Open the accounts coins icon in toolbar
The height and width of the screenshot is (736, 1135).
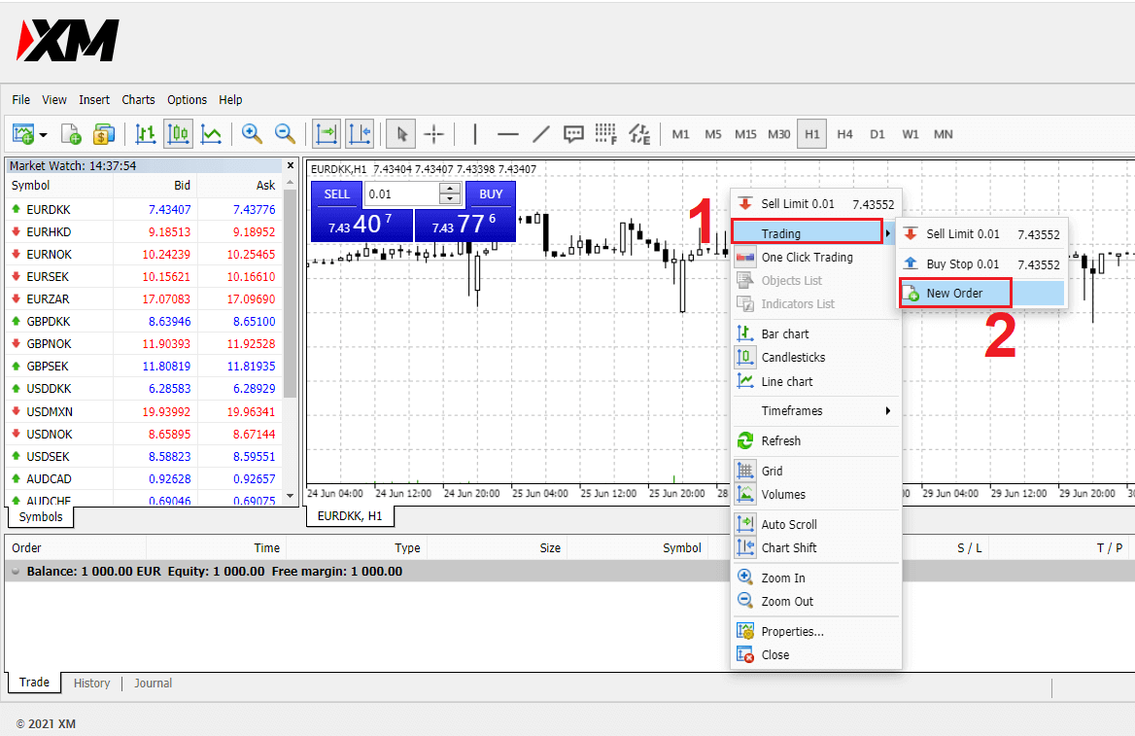104,134
